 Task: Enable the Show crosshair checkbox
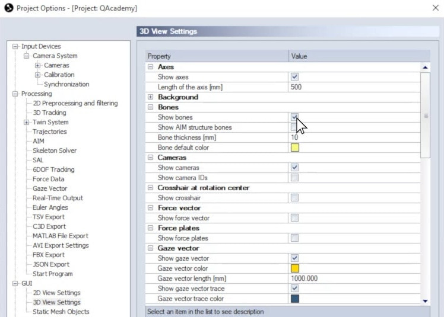[x=294, y=198]
